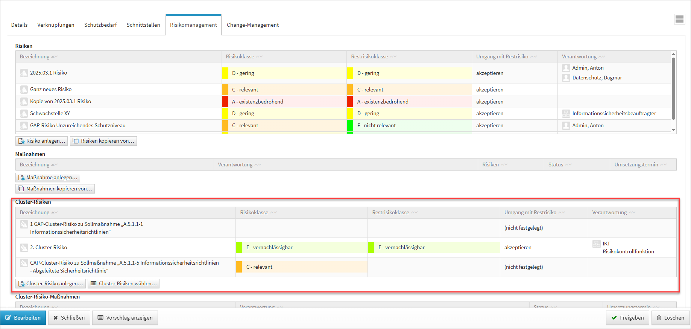
Task: Click the Risiken table scroll-down arrow
Action: [x=673, y=130]
